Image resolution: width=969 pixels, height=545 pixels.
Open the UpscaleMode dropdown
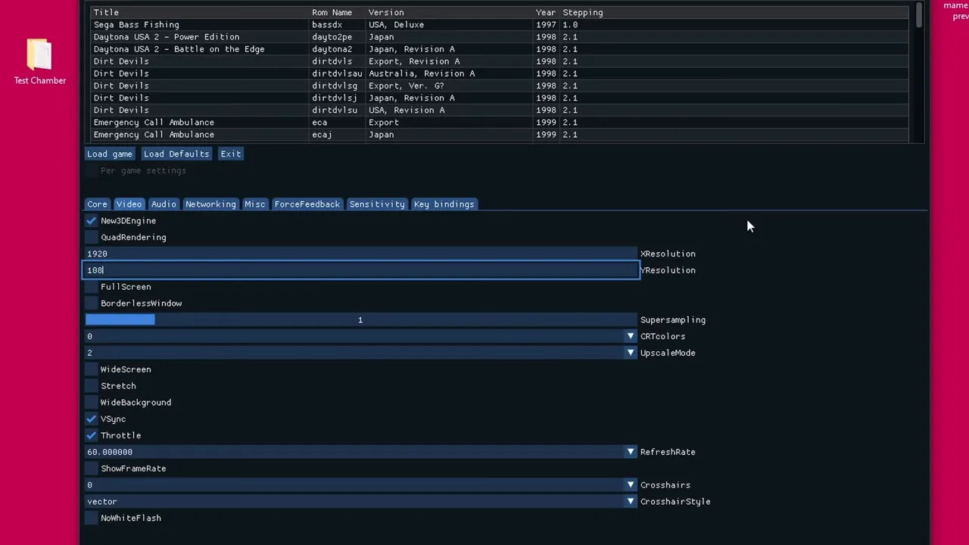(630, 352)
